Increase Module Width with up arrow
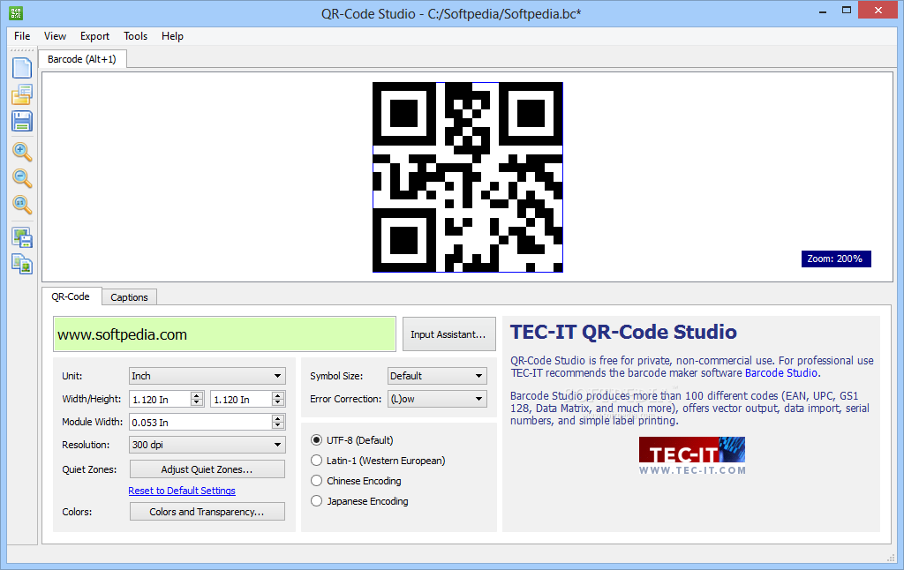This screenshot has height=570, width=904. [x=278, y=418]
